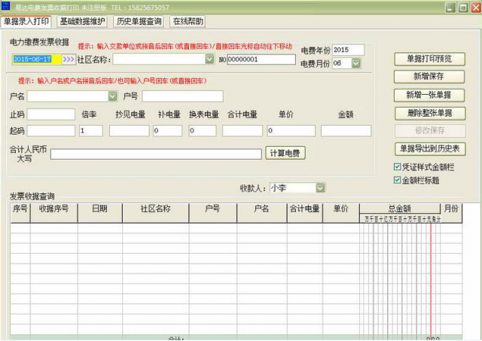Click the 新增一张单据 button

(x=429, y=95)
